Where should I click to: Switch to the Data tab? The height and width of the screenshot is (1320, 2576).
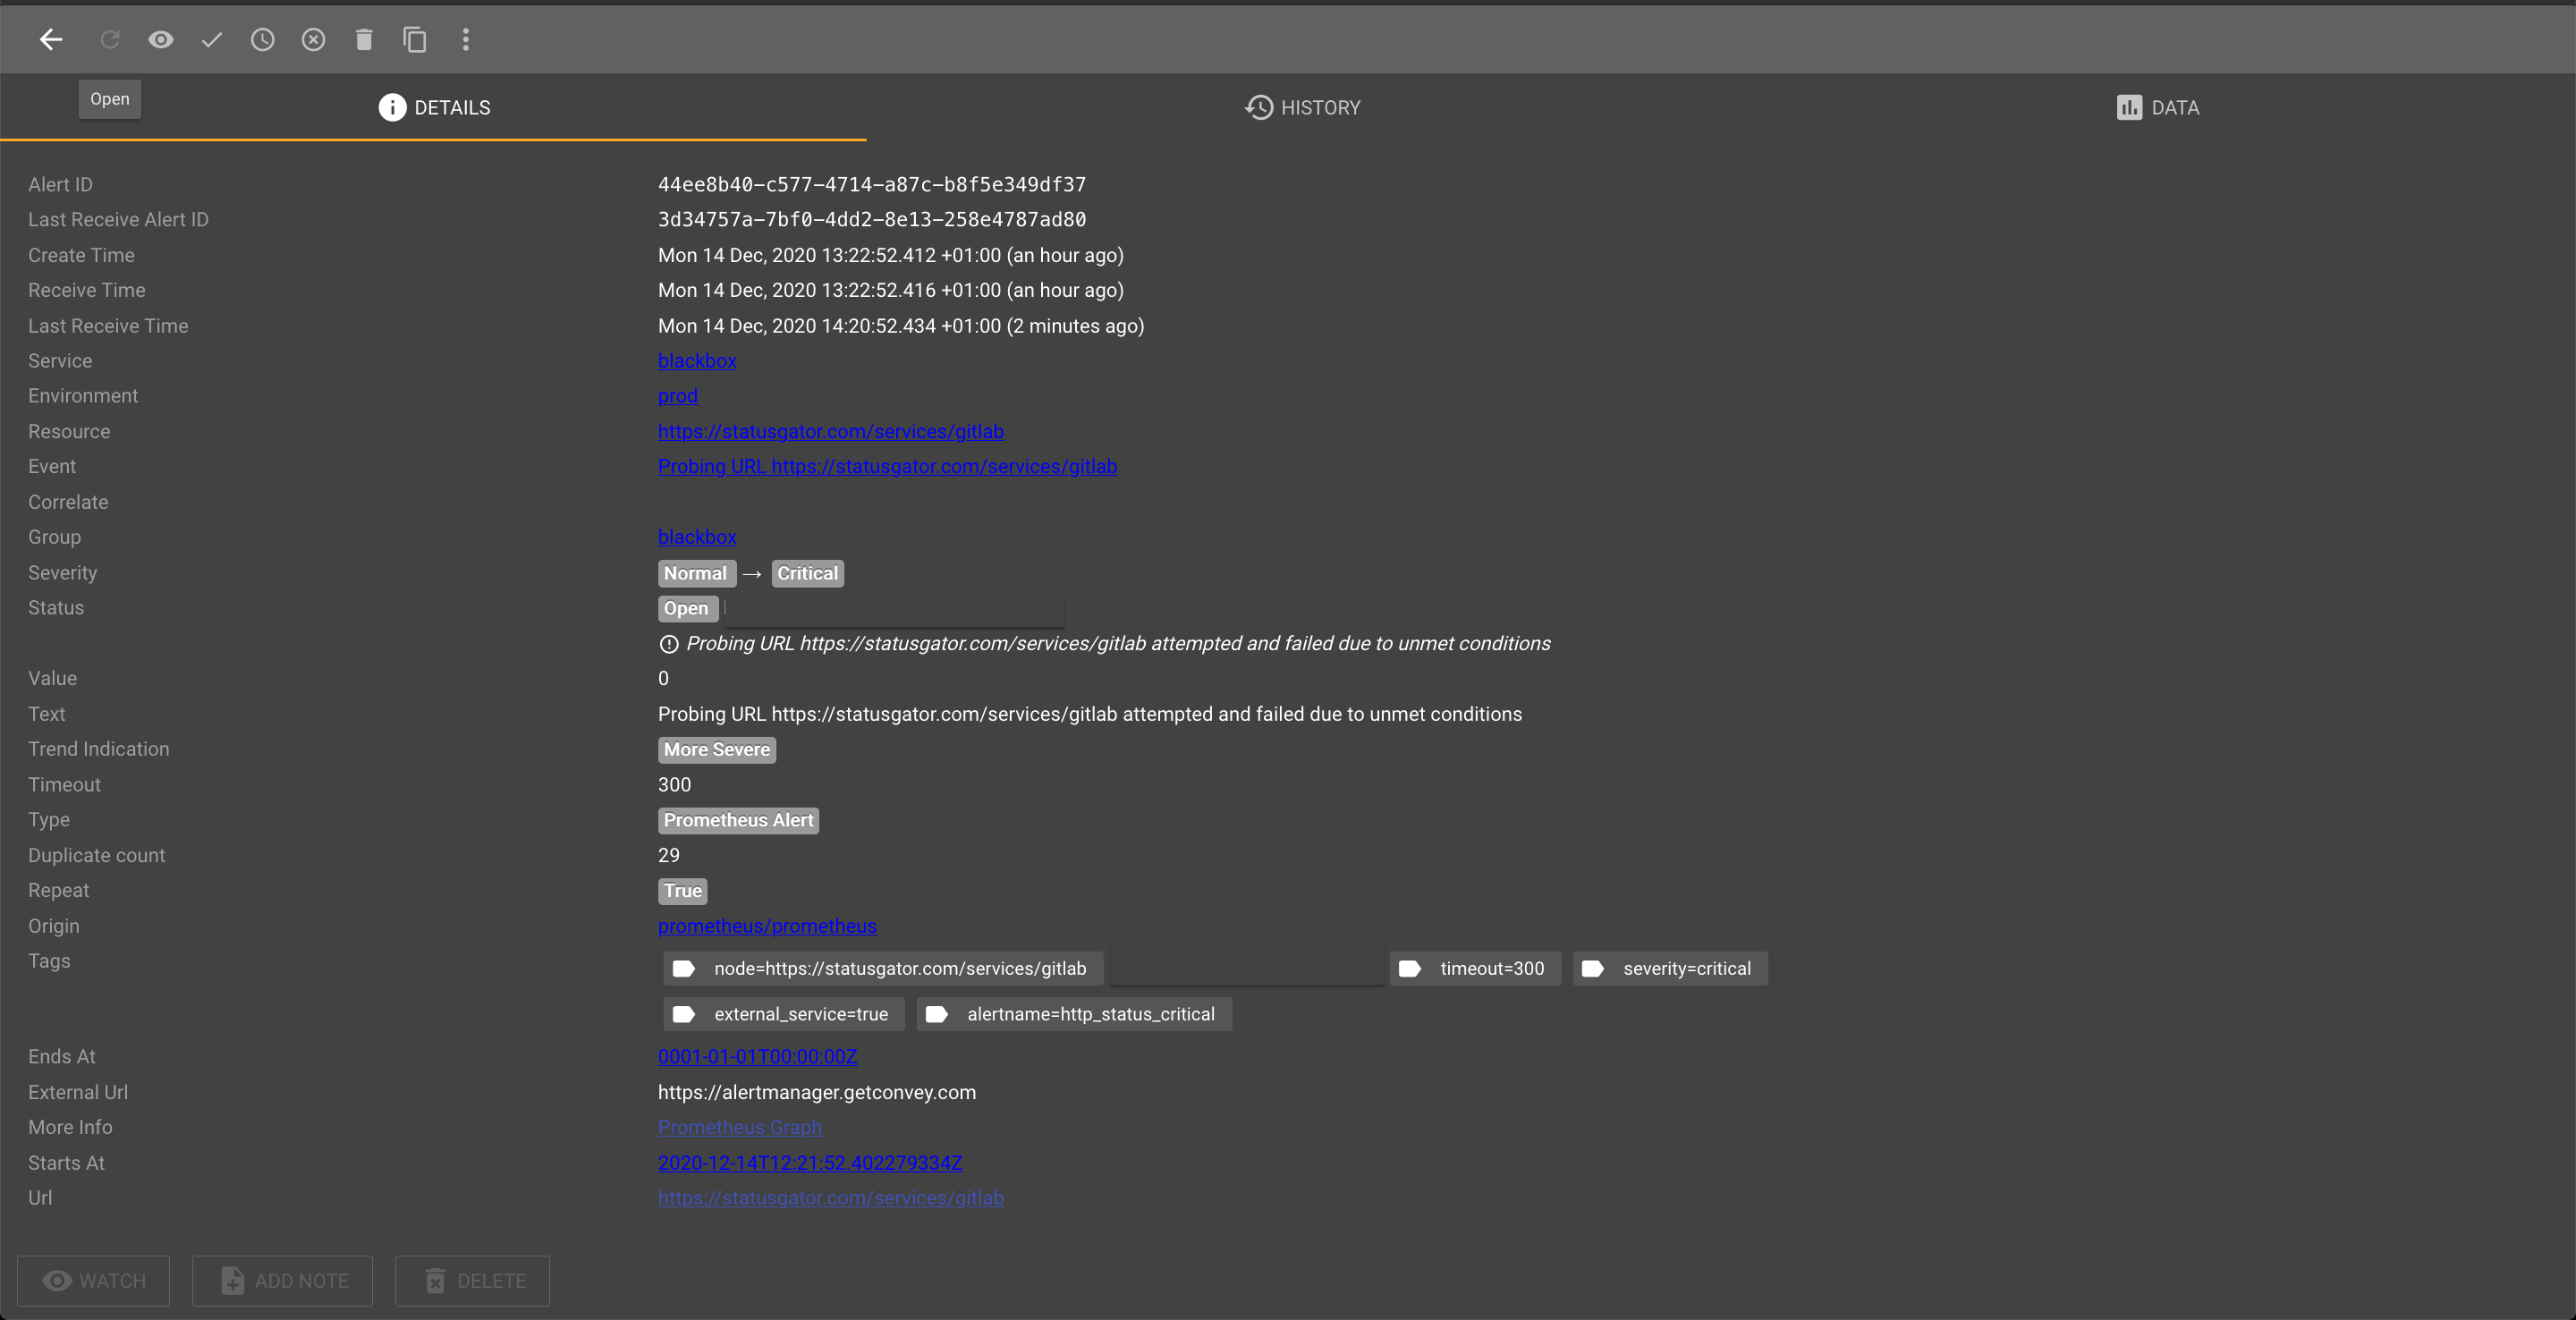click(x=2158, y=107)
